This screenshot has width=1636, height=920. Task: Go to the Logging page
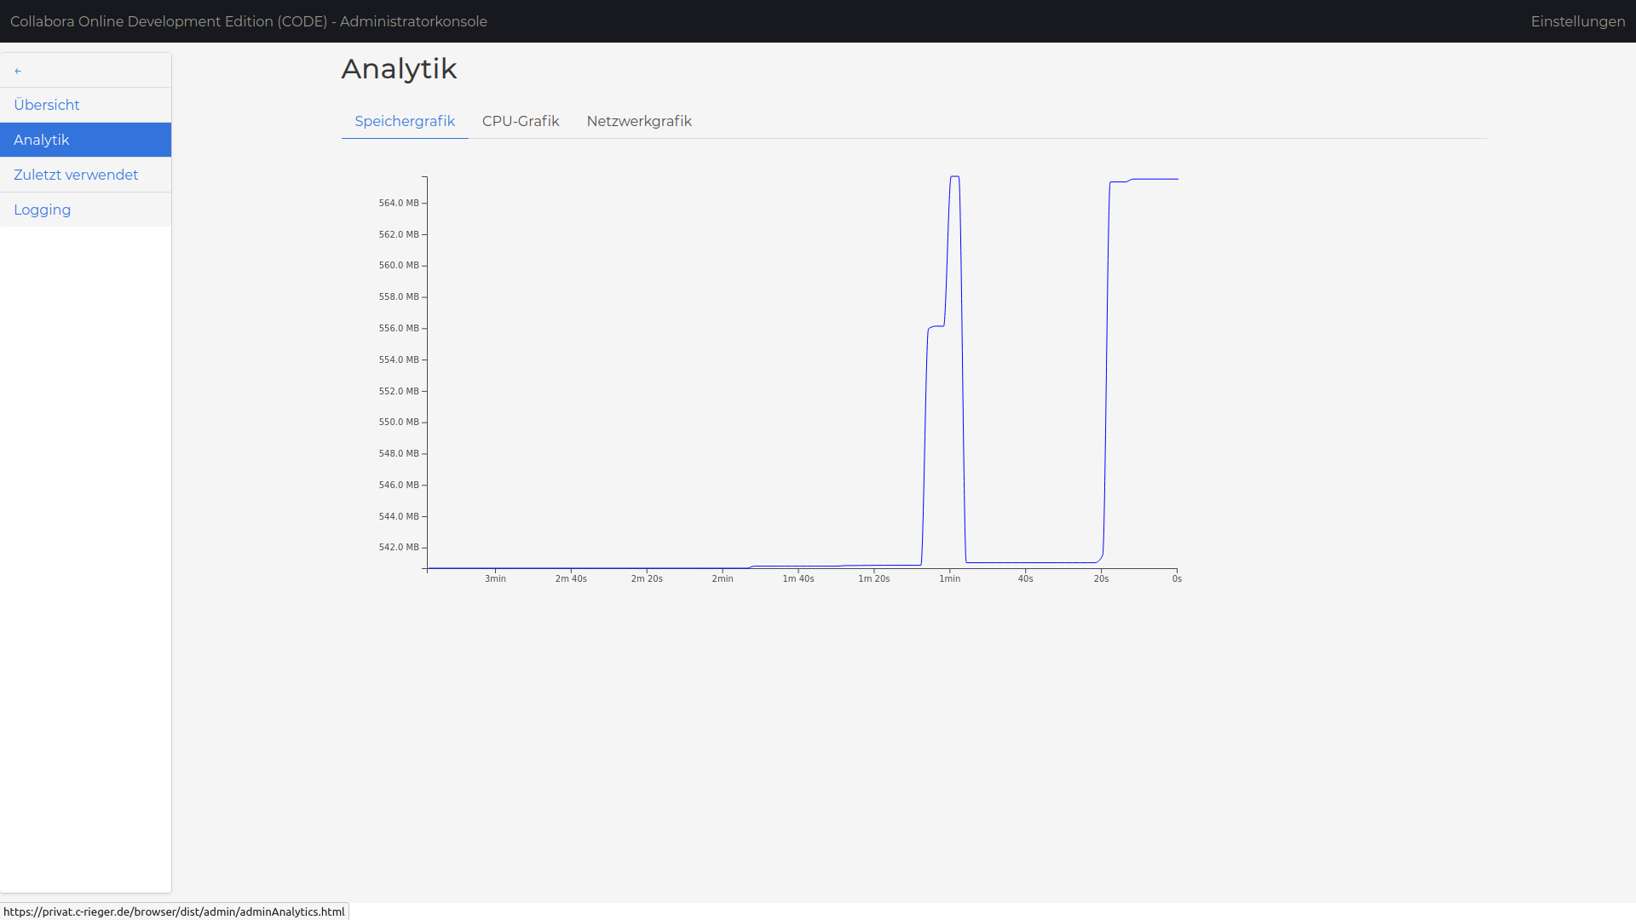[85, 210]
